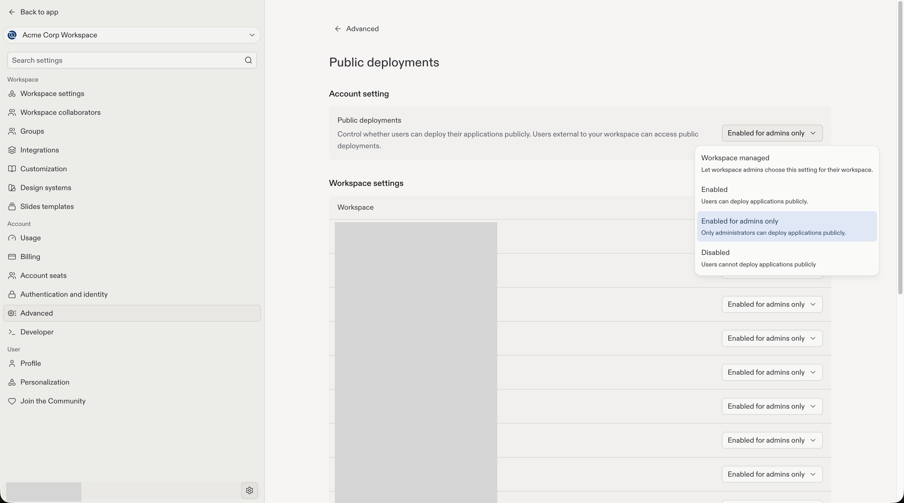904x503 pixels.
Task: Click the search magnifier icon
Action: pos(248,60)
